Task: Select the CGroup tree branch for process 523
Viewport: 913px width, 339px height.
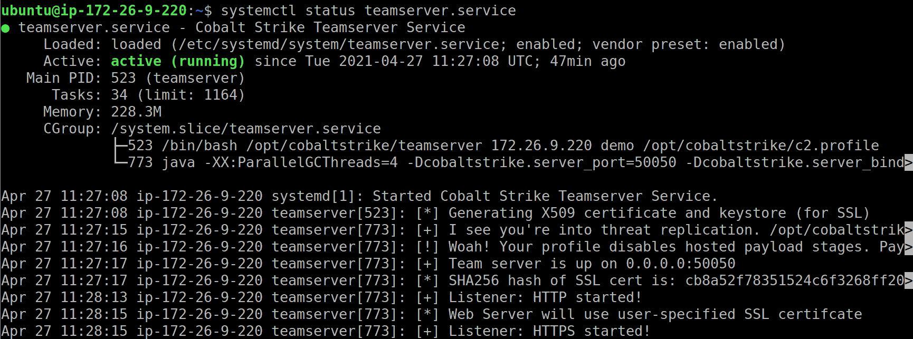Action: [120, 146]
